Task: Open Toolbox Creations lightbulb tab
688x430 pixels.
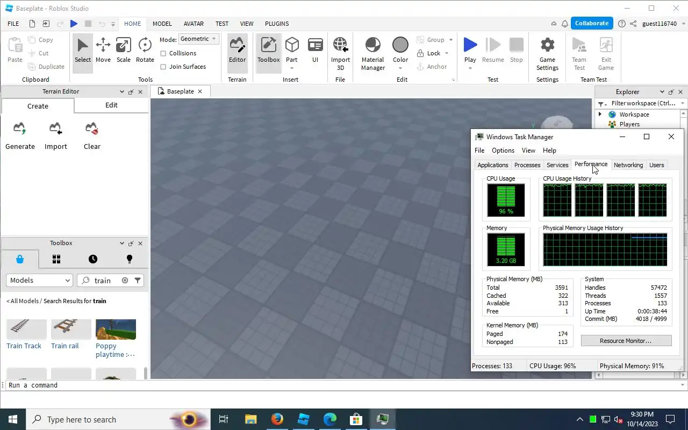Action: [129, 259]
